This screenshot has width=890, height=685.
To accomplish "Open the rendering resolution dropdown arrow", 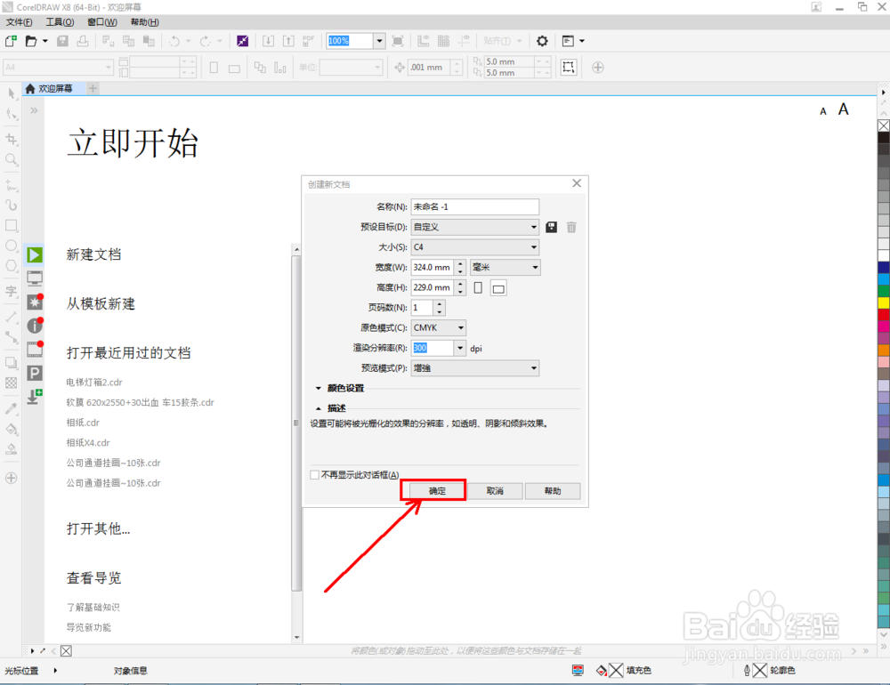I will (x=460, y=348).
